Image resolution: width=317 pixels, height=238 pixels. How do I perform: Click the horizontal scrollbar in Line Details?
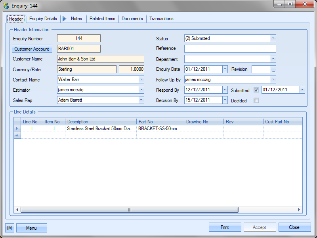point(129,210)
